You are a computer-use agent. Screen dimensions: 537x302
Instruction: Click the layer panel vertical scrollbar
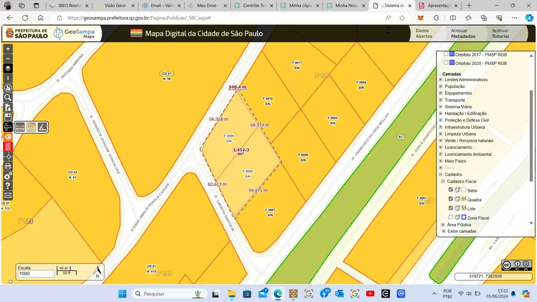[x=531, y=135]
